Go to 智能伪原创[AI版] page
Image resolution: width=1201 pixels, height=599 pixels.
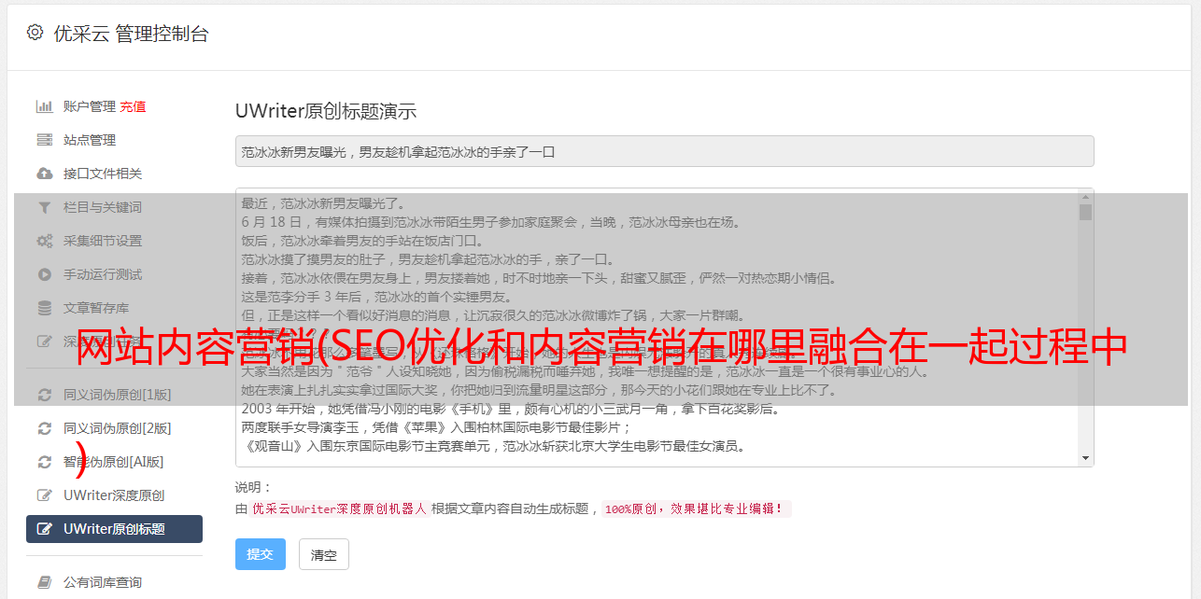point(114,462)
